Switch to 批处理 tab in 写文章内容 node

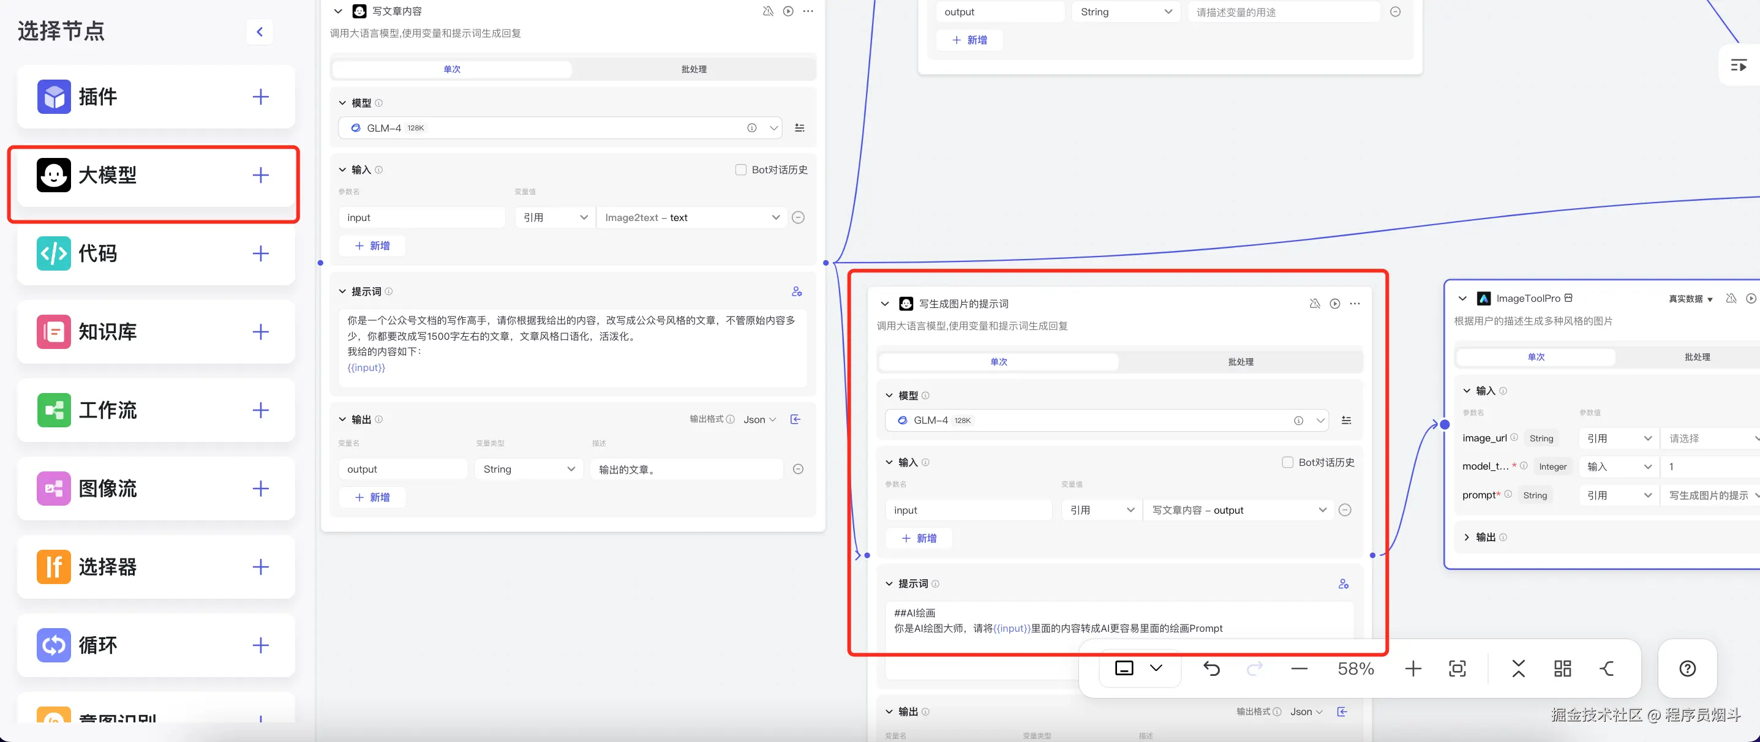pos(693,69)
